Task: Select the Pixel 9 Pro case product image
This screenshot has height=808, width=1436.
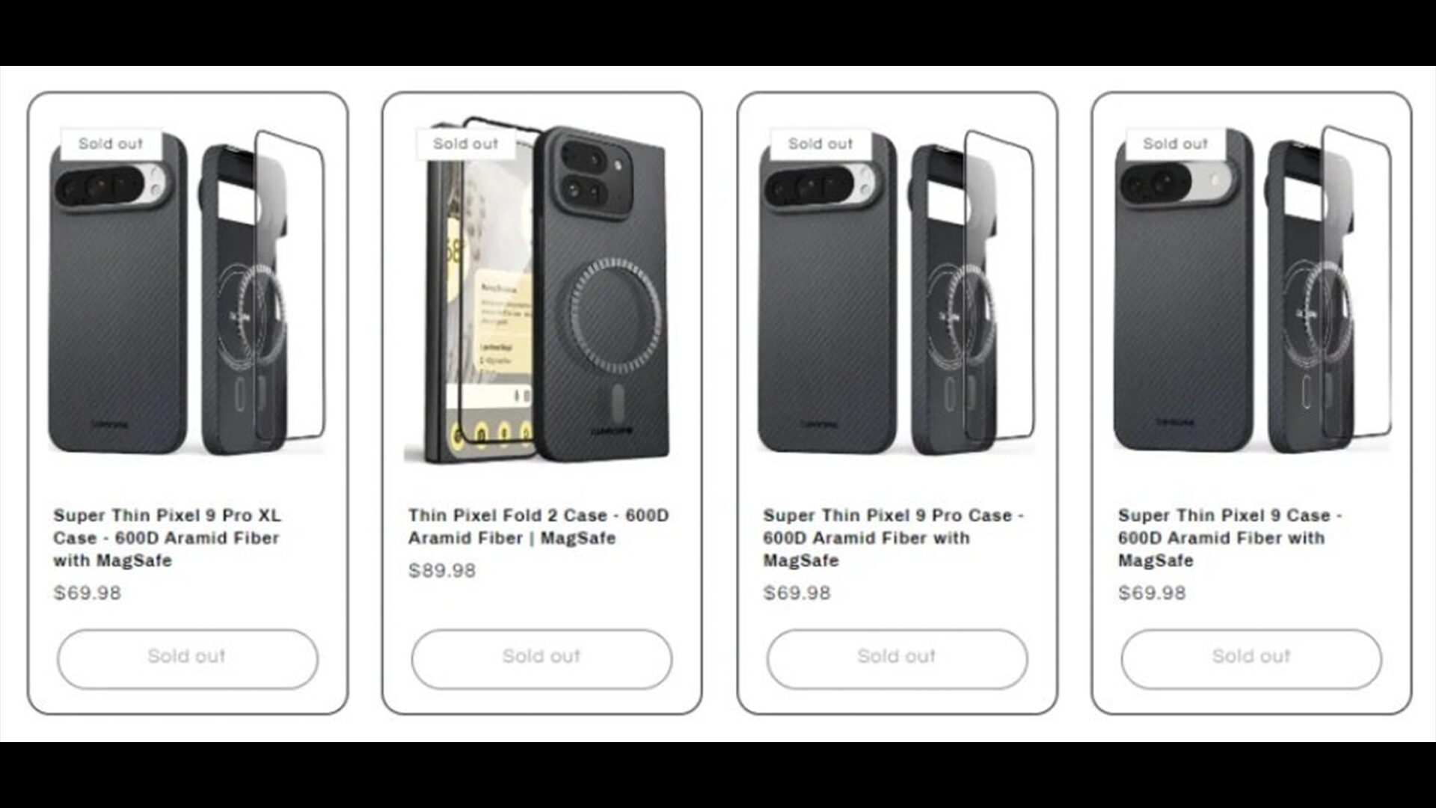Action: pos(897,292)
